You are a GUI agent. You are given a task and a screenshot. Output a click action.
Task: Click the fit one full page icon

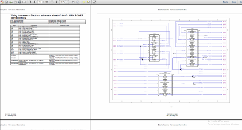click(x=78, y=2)
